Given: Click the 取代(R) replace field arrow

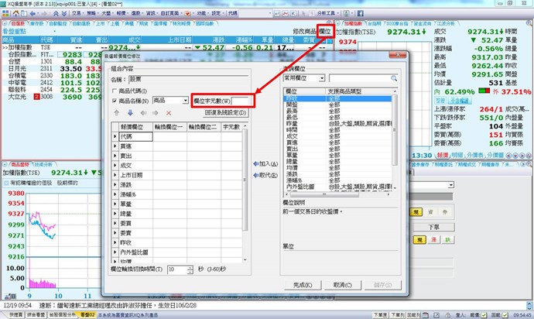Looking at the screenshot, I should point(265,176).
